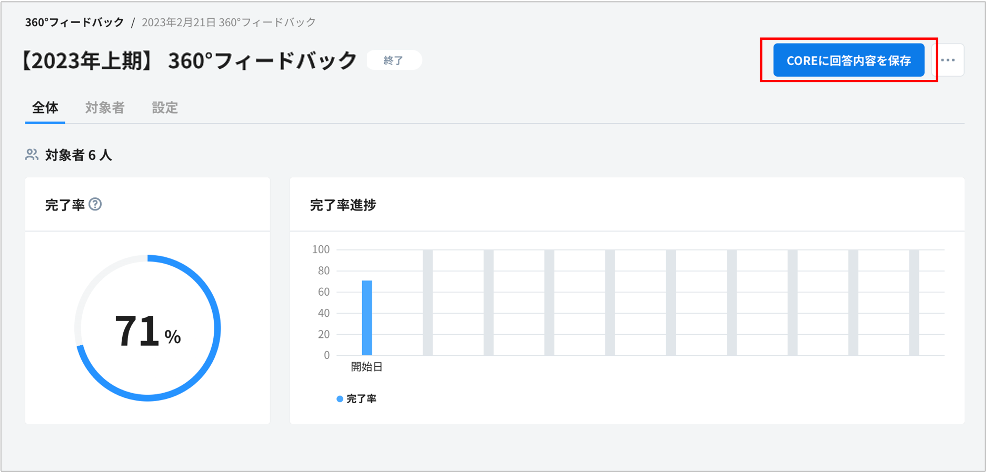Switch to the 対象者 tab
Screen dimensions: 986x472
(104, 108)
